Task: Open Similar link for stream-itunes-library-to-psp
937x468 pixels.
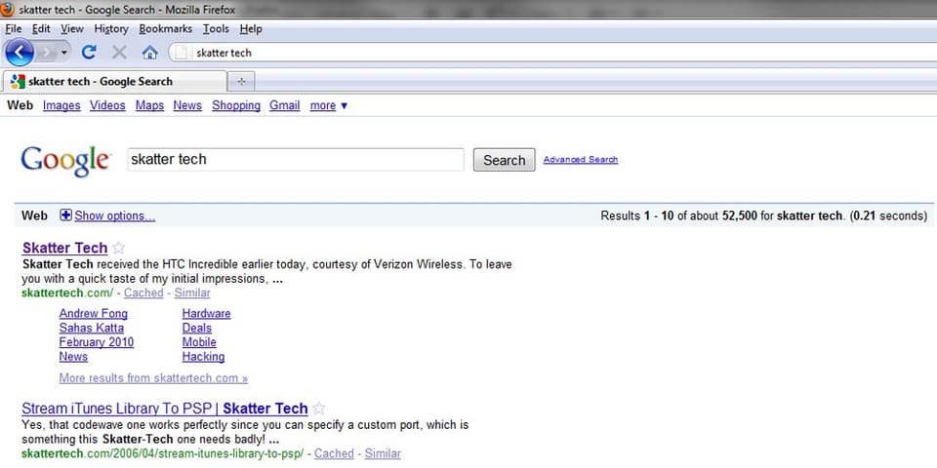Action: pos(383,453)
